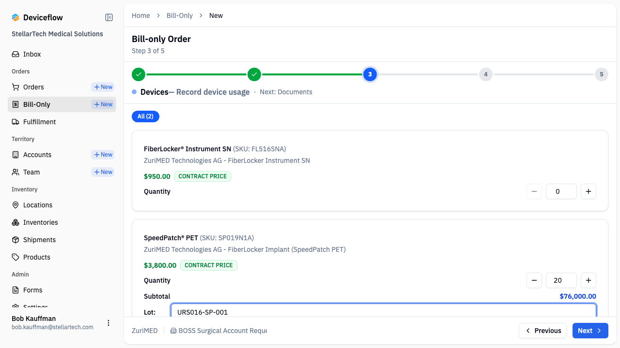The image size is (620, 348).
Task: Open the Orders sidebar item
Action: [48, 87]
